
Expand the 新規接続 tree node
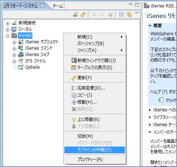click(7, 23)
